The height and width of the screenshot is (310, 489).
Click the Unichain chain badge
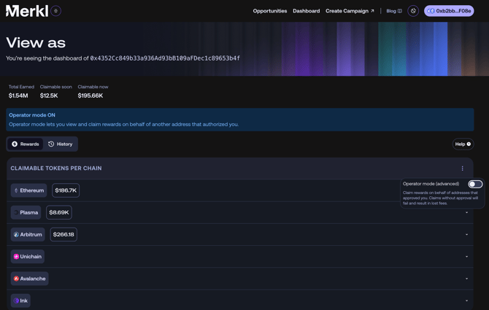(28, 257)
